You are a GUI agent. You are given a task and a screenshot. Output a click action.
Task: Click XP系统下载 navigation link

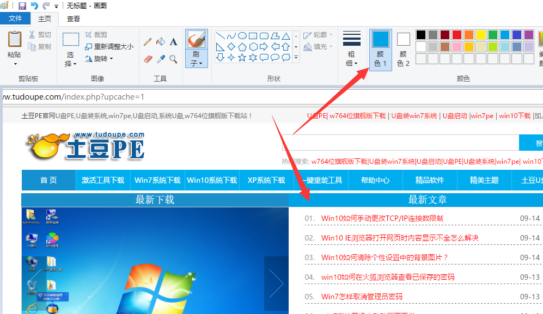[267, 180]
